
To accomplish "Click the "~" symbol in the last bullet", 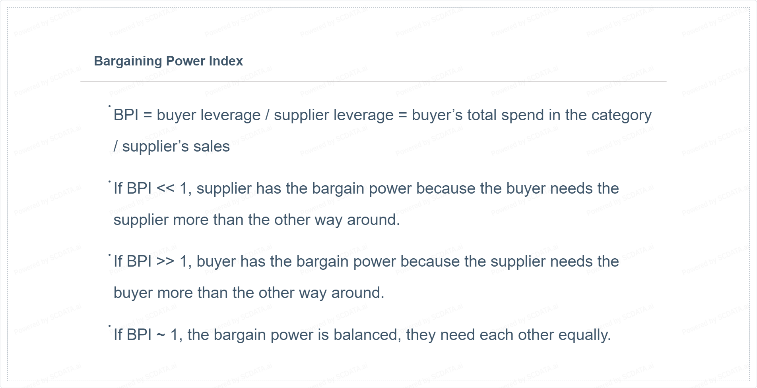I will click(161, 335).
